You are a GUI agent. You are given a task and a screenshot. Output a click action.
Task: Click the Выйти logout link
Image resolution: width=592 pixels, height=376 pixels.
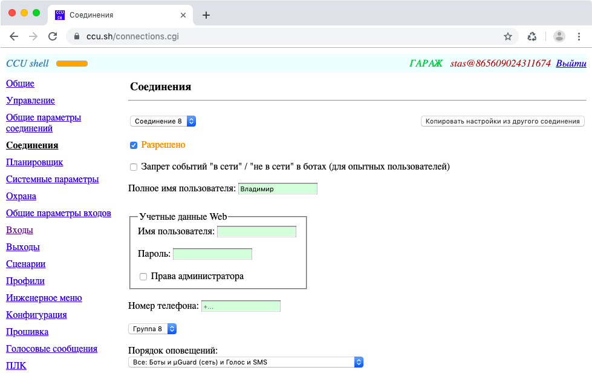571,63
